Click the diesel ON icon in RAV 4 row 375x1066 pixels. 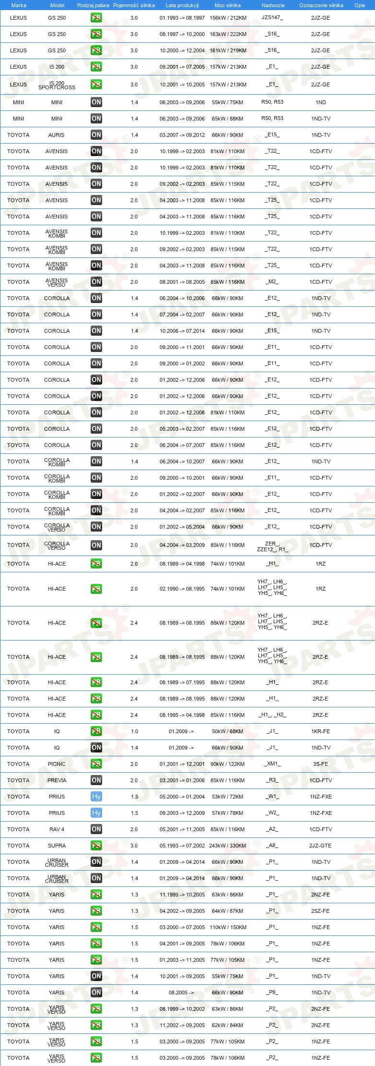(x=96, y=829)
